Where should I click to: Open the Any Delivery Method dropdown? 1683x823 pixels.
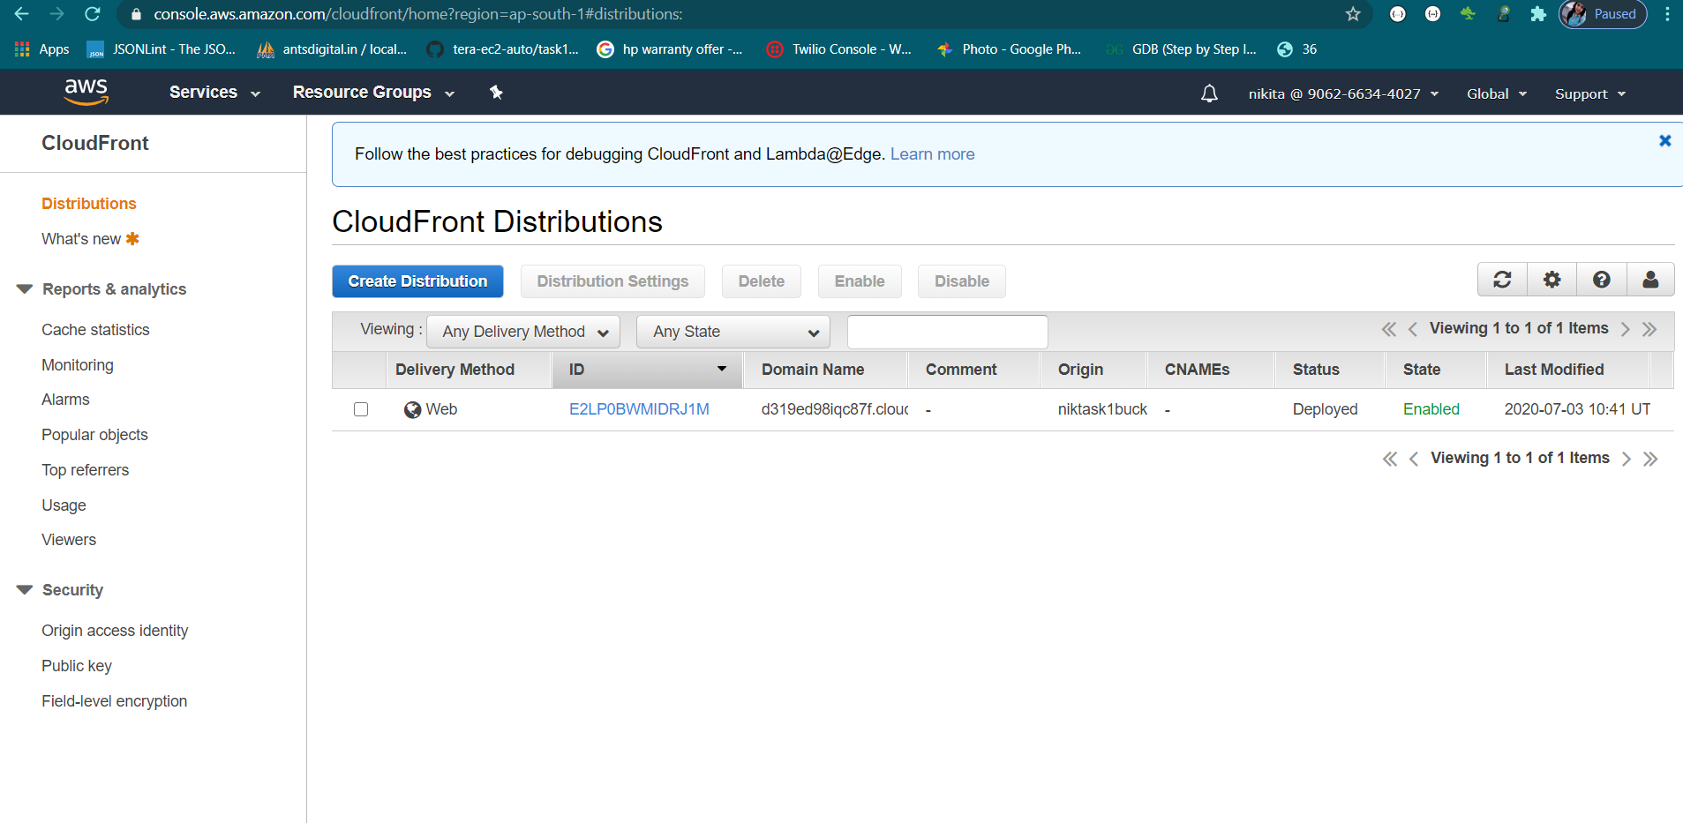523,332
